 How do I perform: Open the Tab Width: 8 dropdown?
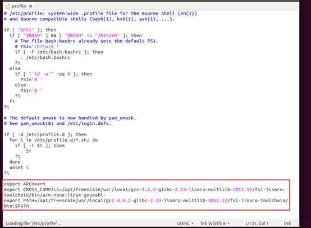(214, 224)
